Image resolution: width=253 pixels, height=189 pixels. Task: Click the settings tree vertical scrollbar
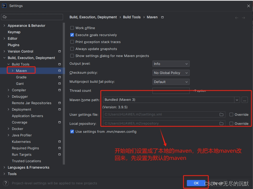pos(64,93)
